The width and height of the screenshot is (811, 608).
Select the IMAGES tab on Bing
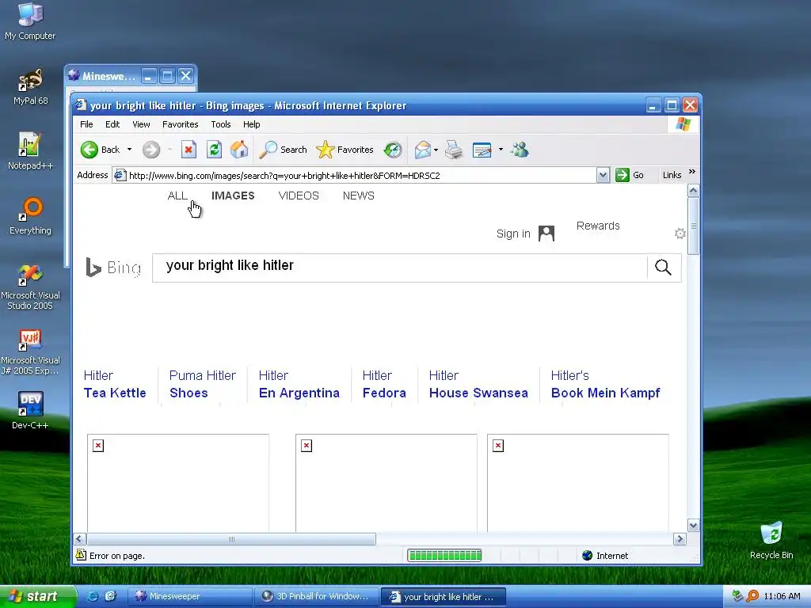point(233,196)
